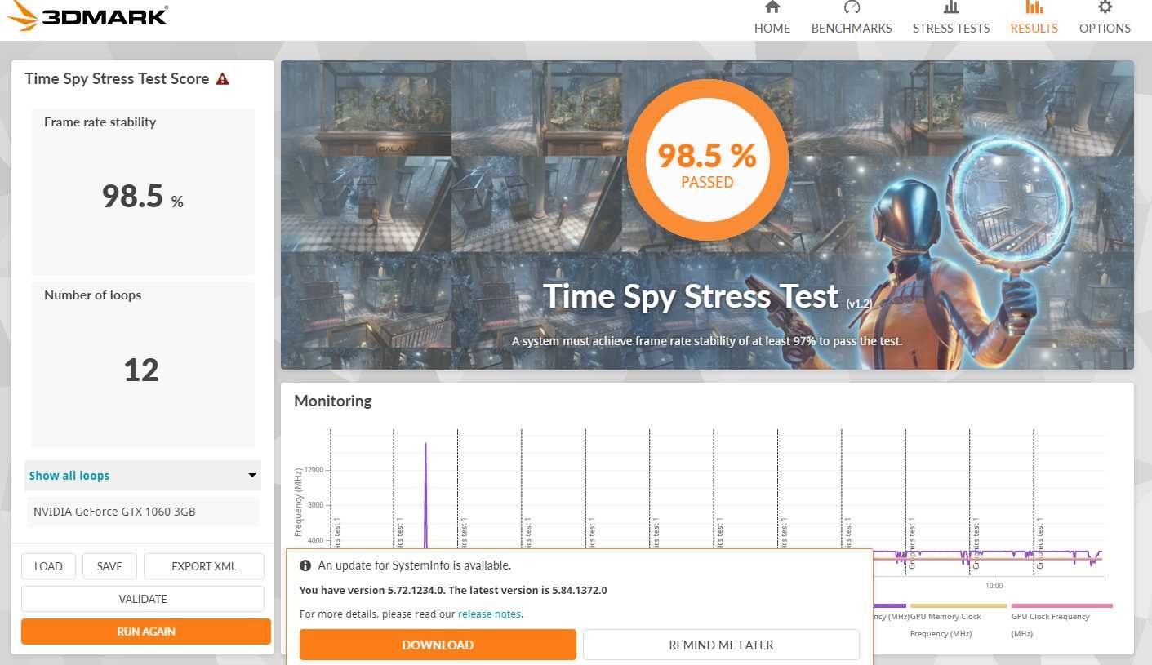
Task: Click the VALIDATE button
Action: [143, 599]
